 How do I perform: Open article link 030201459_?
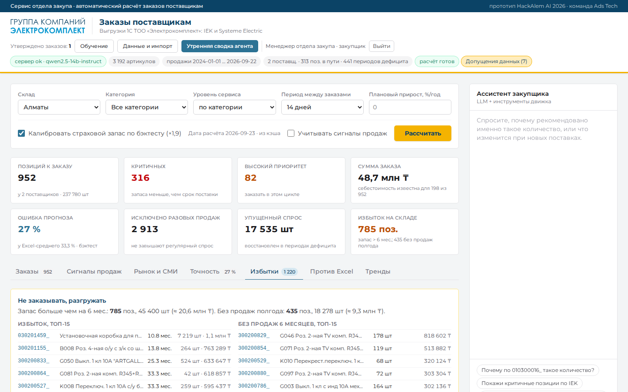tap(34, 336)
